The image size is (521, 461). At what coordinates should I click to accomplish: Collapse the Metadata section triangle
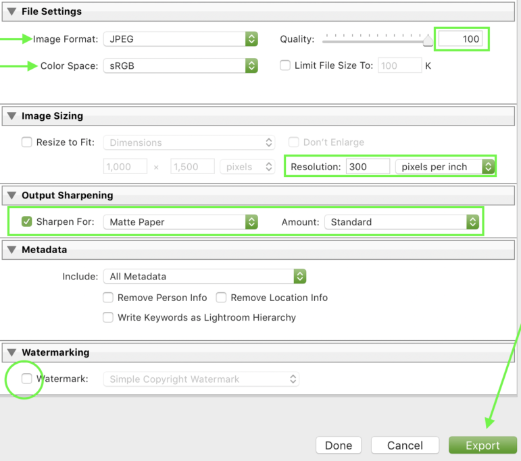pos(11,250)
